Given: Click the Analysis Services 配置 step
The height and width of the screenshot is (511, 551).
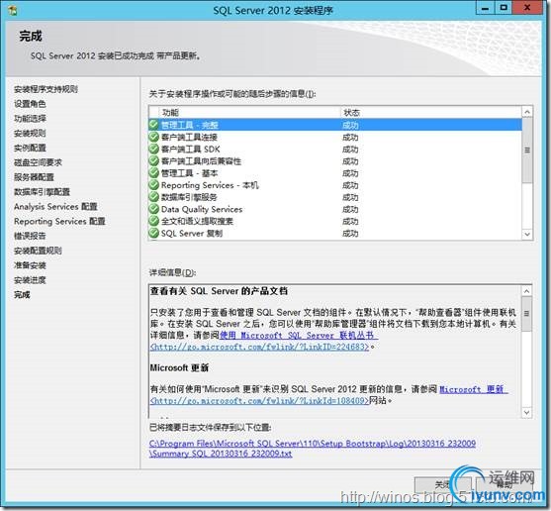Looking at the screenshot, I should [x=55, y=206].
